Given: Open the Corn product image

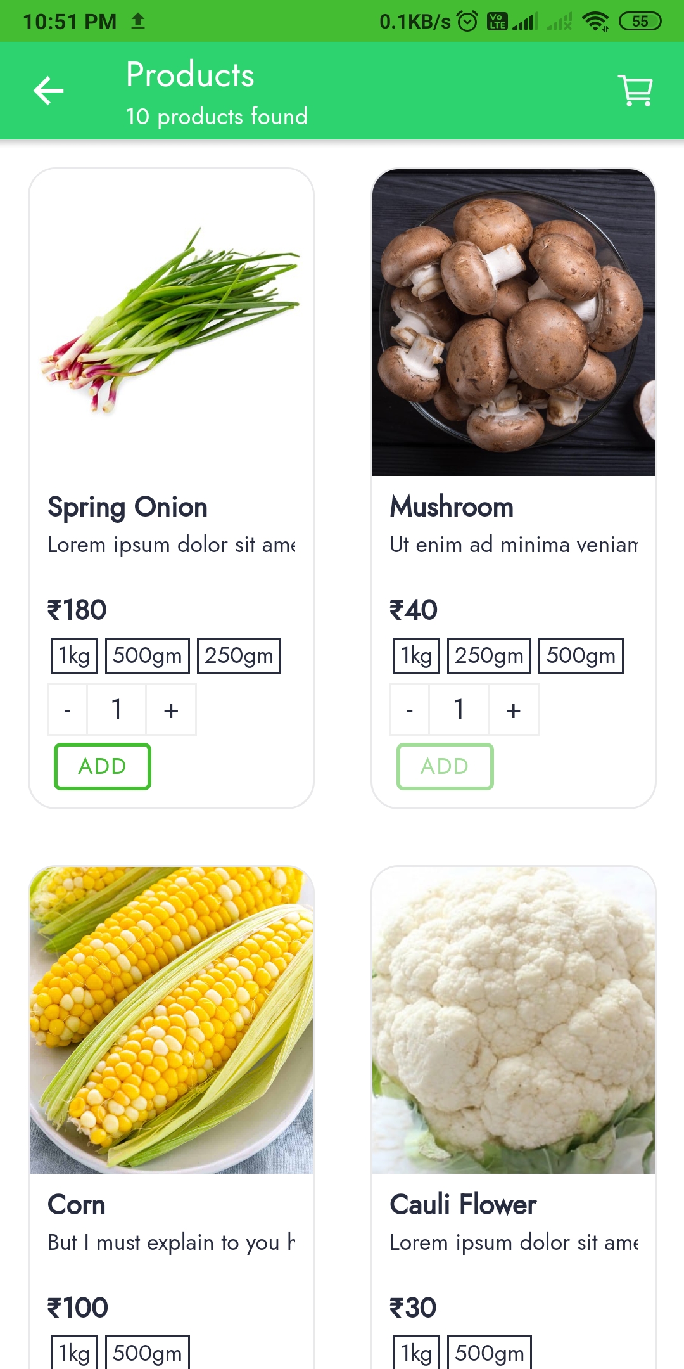Looking at the screenshot, I should (x=171, y=1020).
